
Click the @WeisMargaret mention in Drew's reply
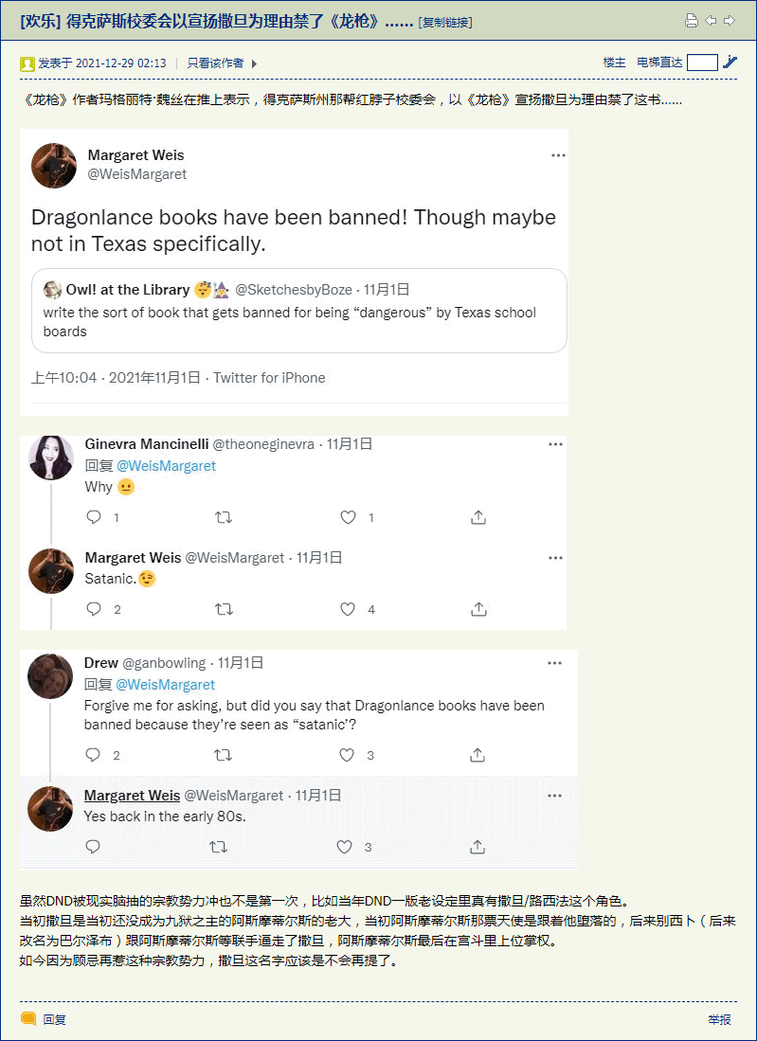pyautogui.click(x=166, y=685)
